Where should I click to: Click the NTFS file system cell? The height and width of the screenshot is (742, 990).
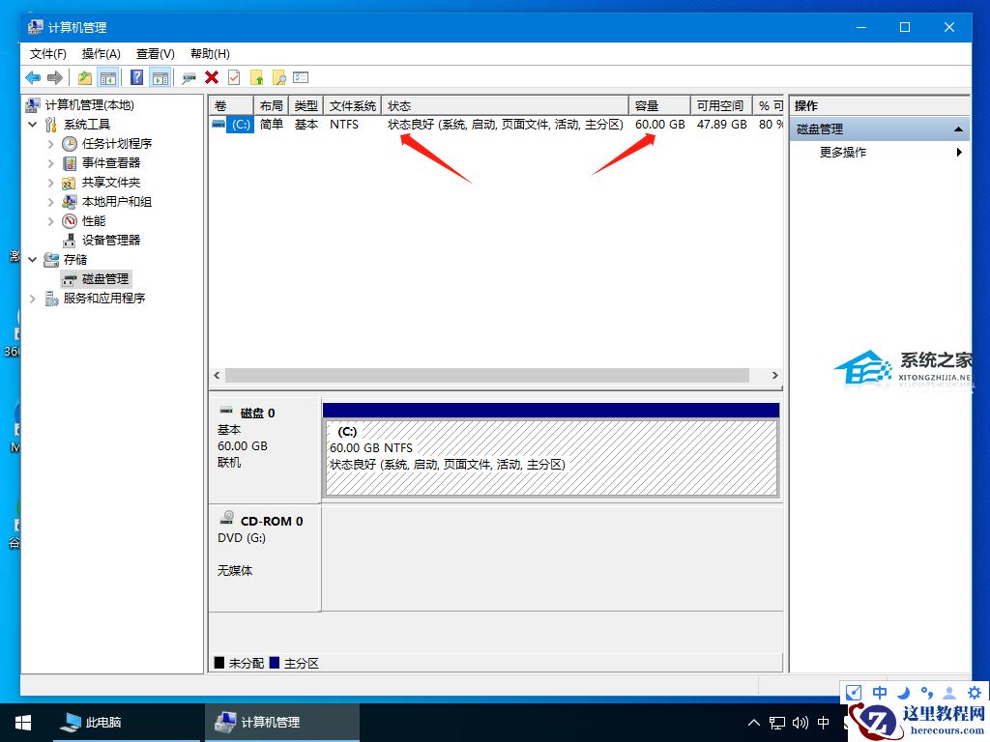344,125
